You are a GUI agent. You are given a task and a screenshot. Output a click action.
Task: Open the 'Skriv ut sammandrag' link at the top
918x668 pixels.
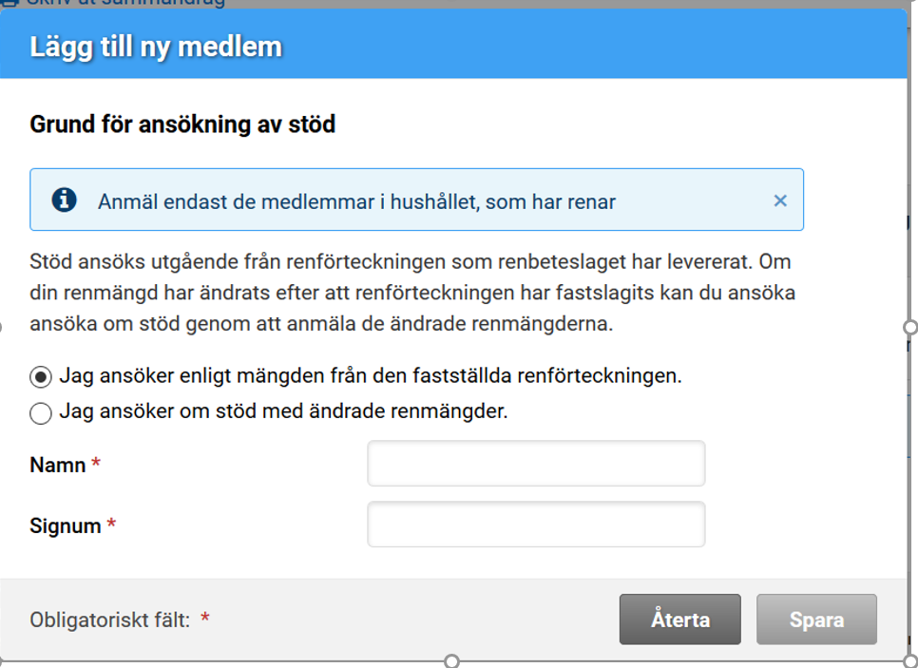click(125, 2)
